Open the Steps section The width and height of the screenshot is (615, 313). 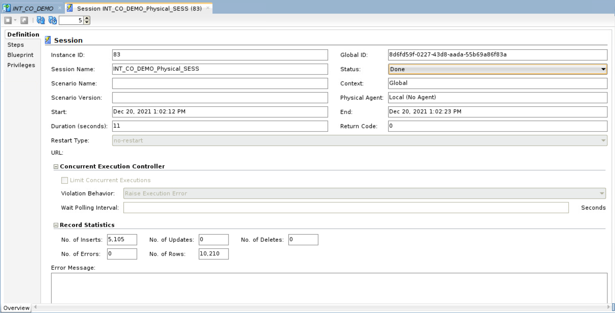[x=16, y=45]
